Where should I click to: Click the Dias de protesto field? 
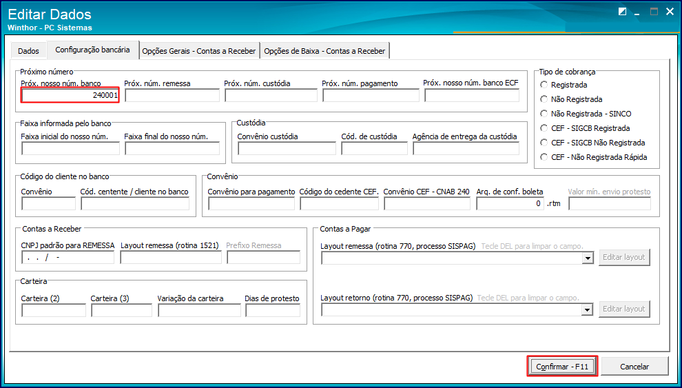click(x=273, y=311)
